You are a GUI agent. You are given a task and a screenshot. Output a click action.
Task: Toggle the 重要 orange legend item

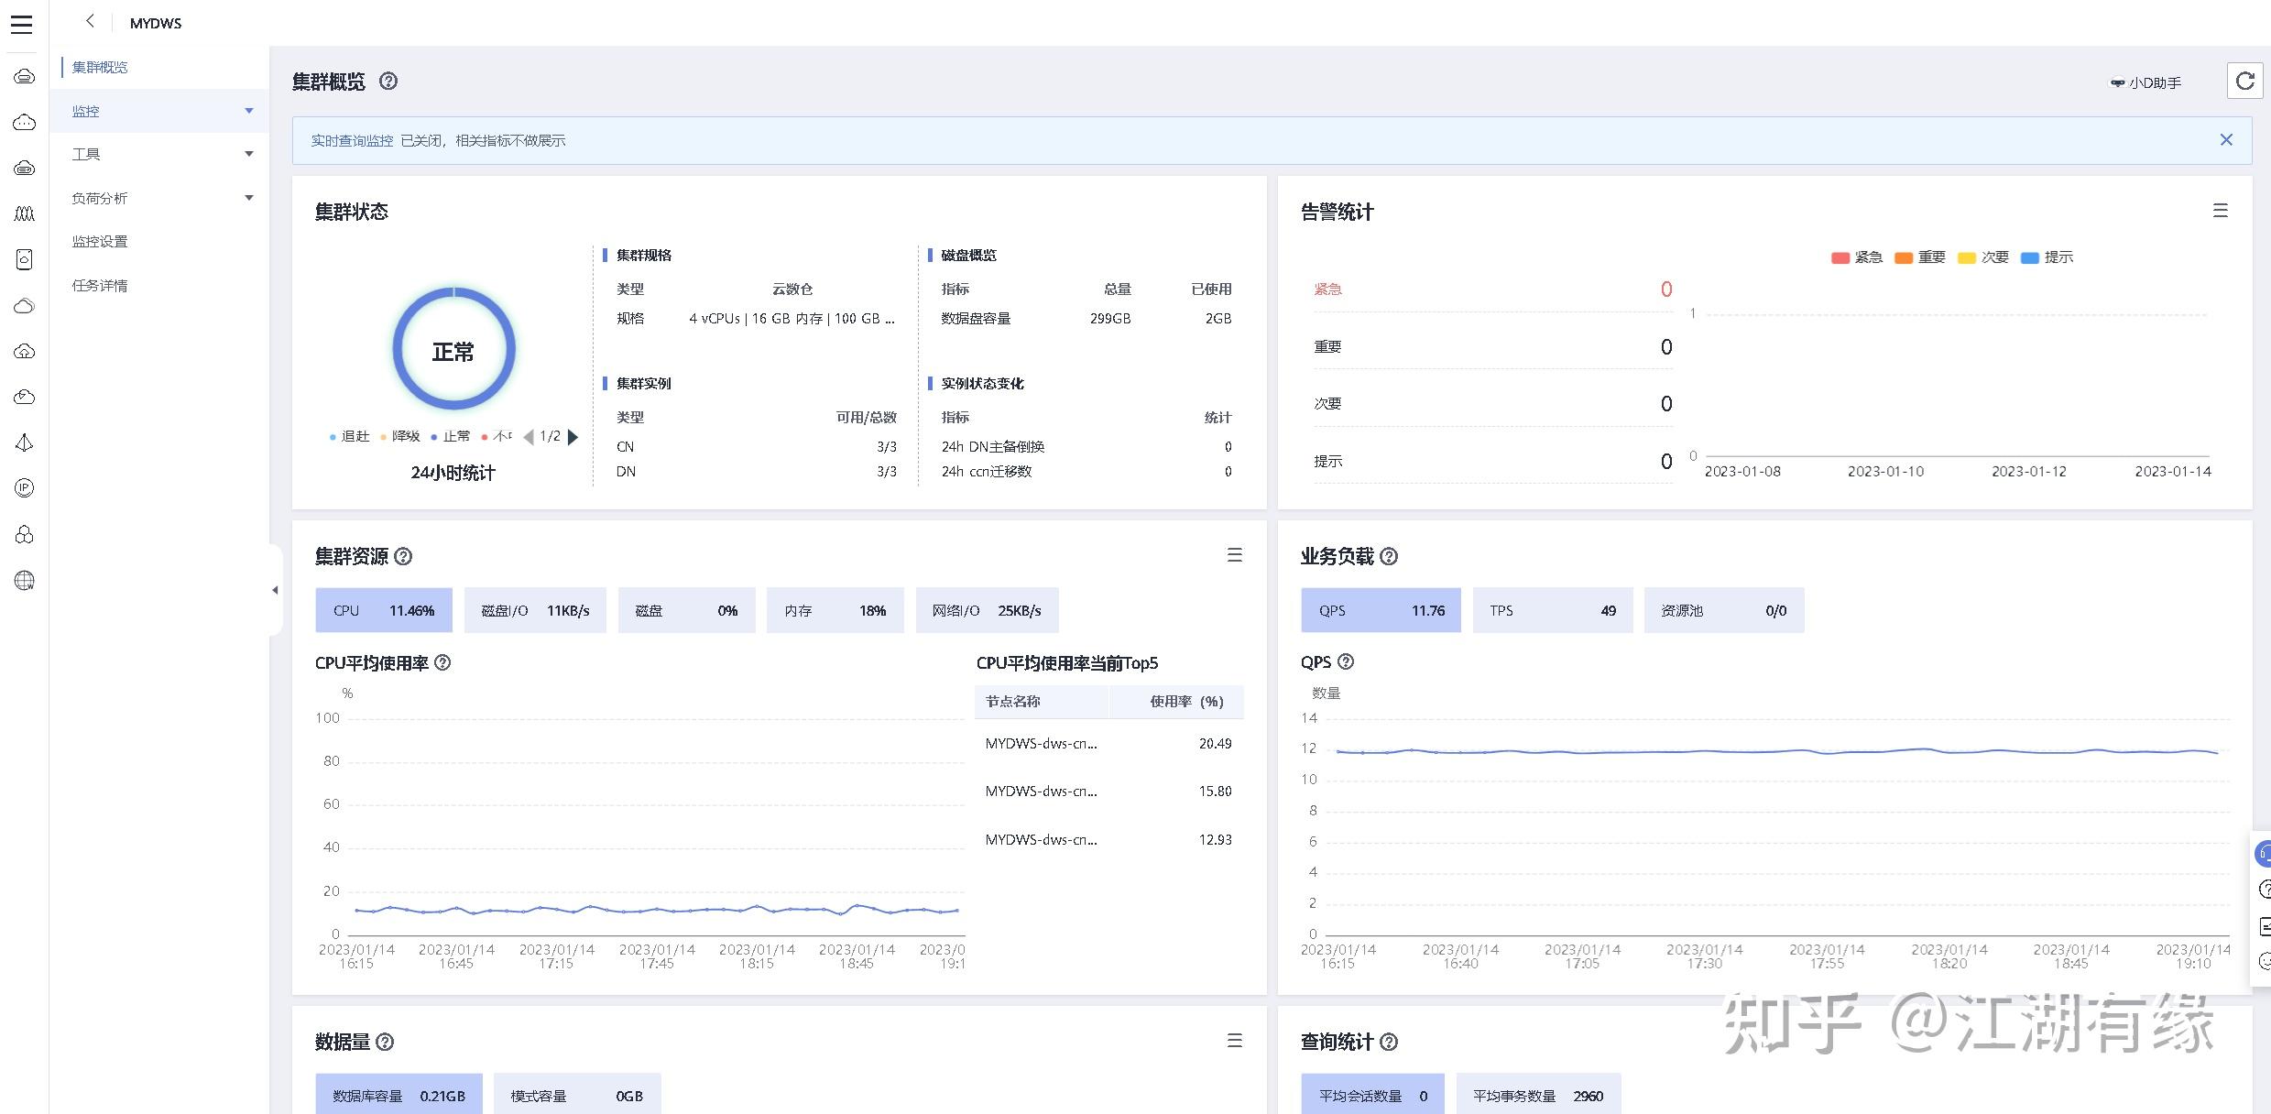1920,257
